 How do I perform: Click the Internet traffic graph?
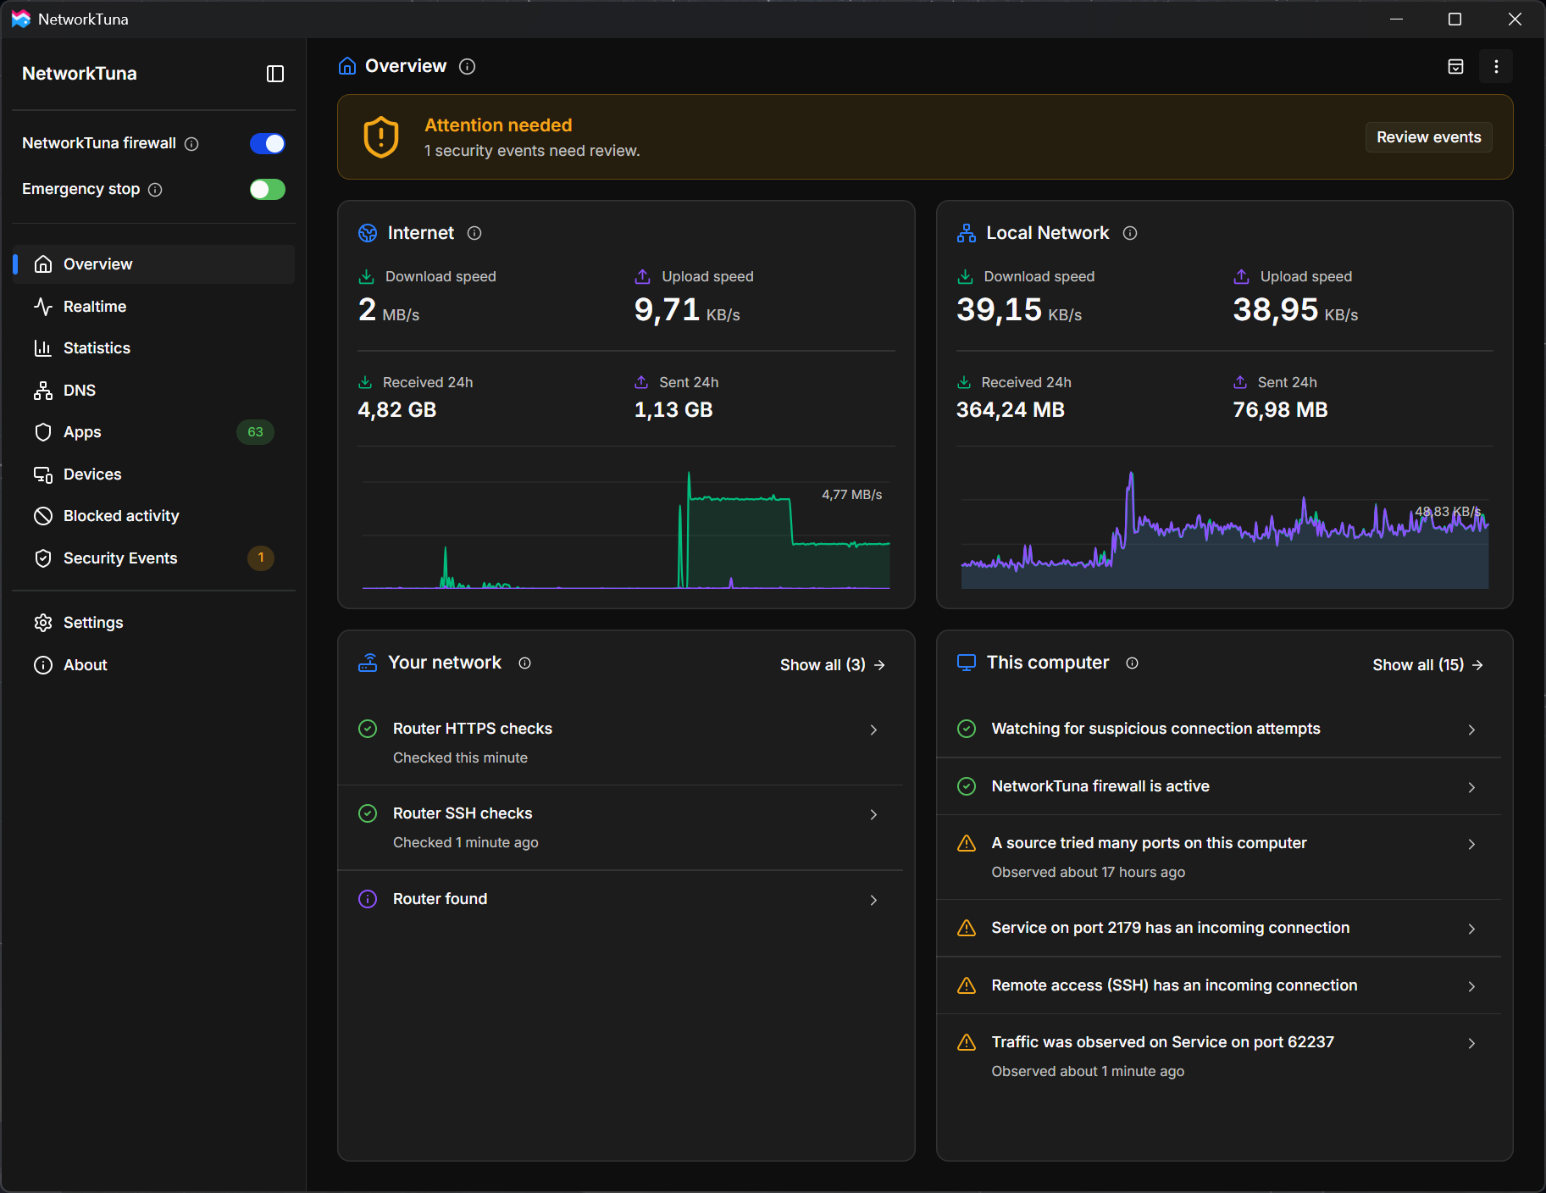pyautogui.click(x=626, y=530)
